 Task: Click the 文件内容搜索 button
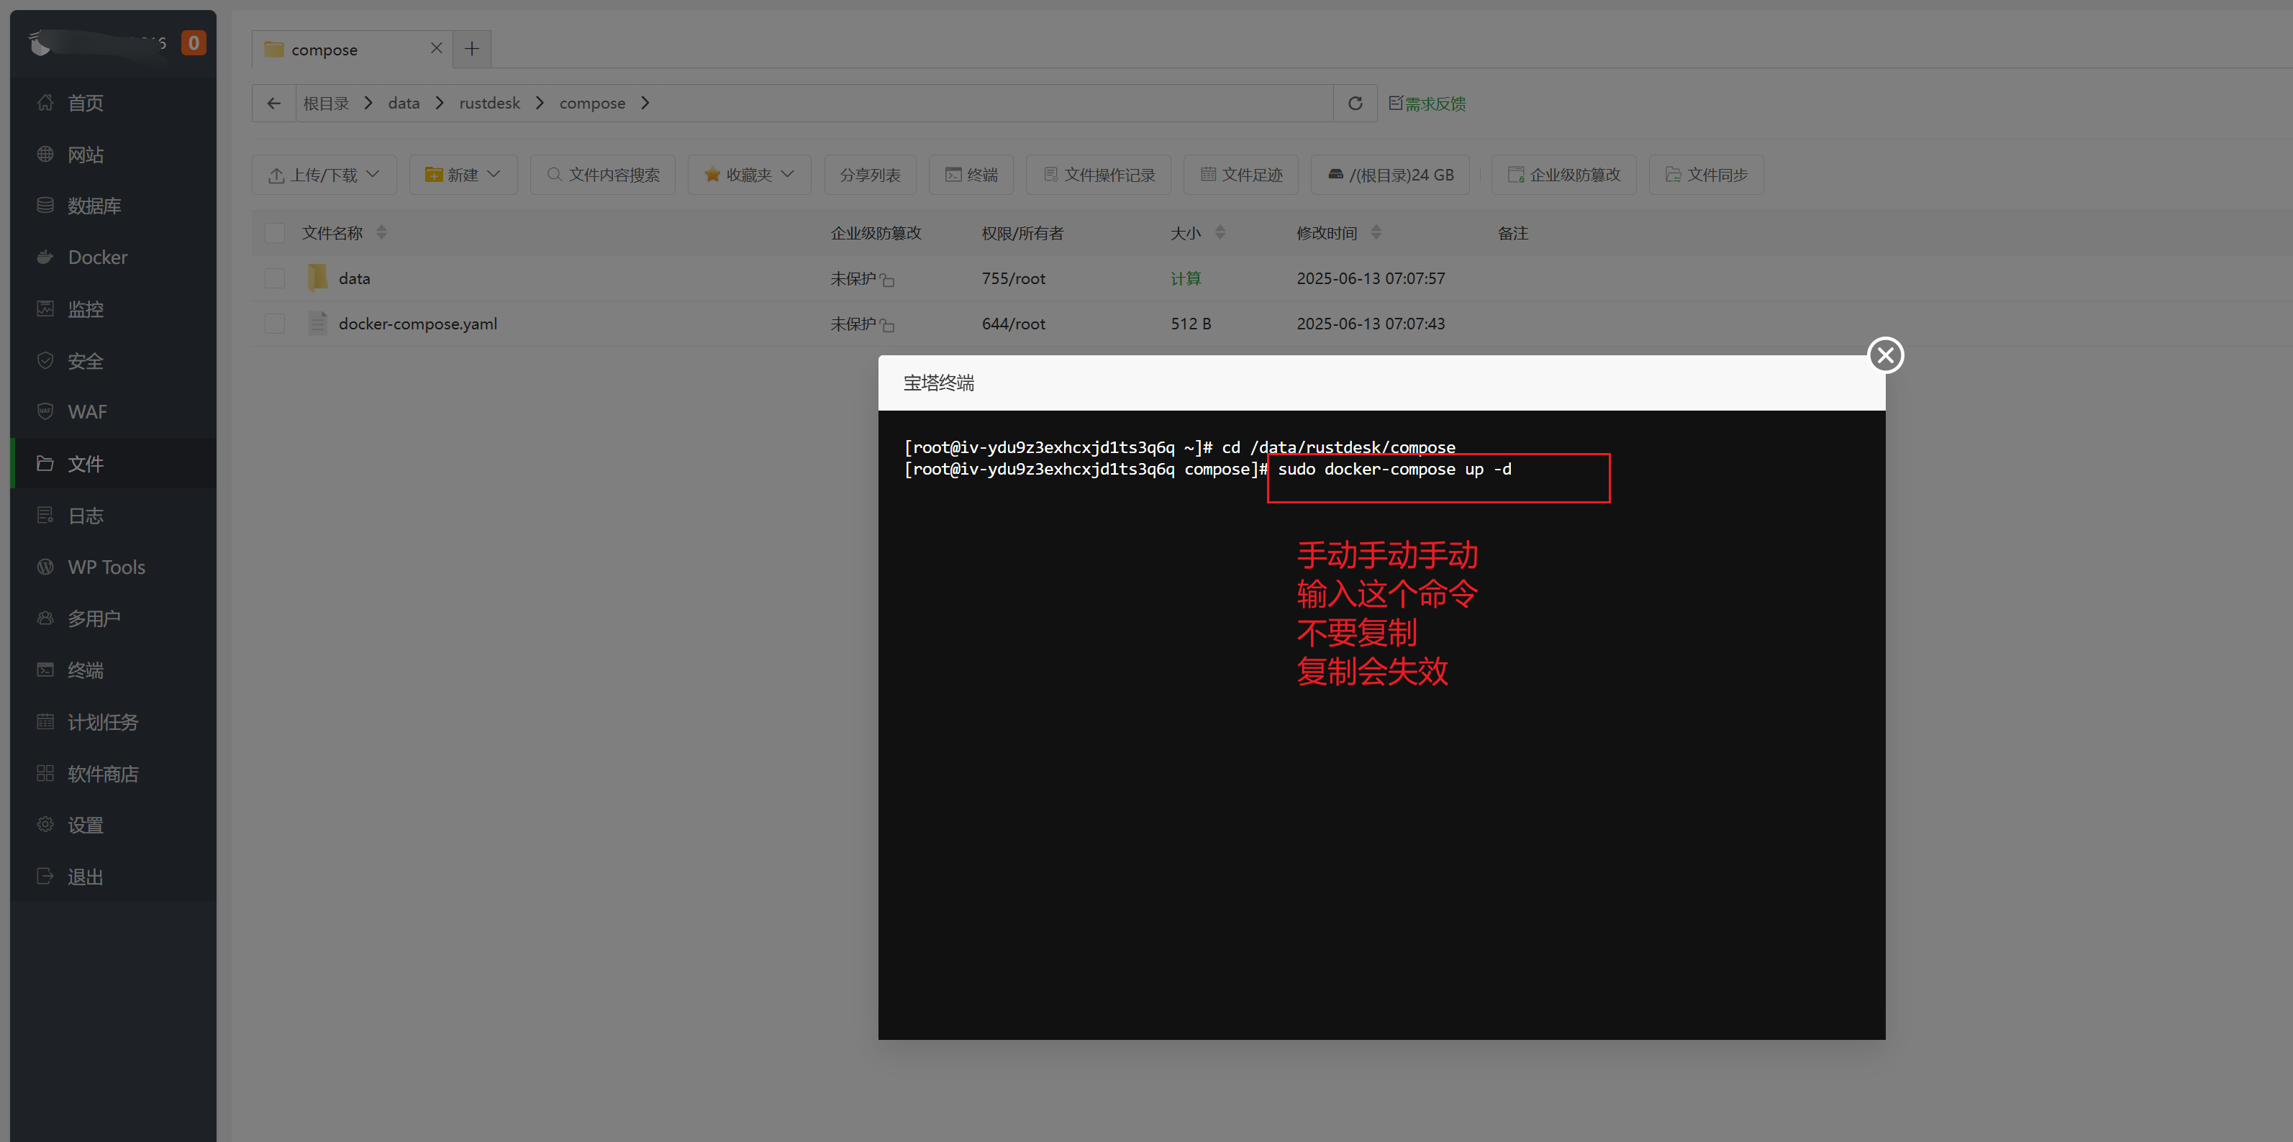(603, 175)
